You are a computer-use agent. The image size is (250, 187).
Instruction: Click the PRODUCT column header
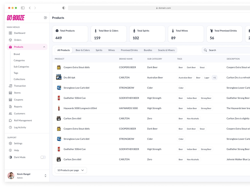(x=59, y=59)
